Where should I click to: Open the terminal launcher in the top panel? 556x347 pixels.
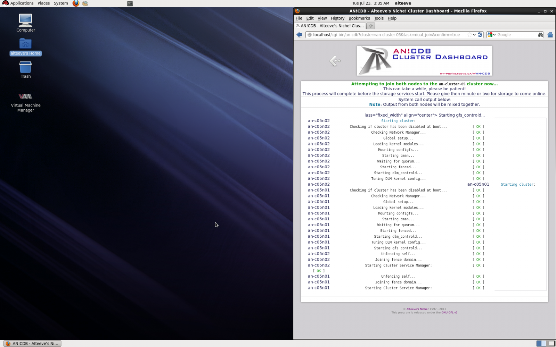point(130,3)
